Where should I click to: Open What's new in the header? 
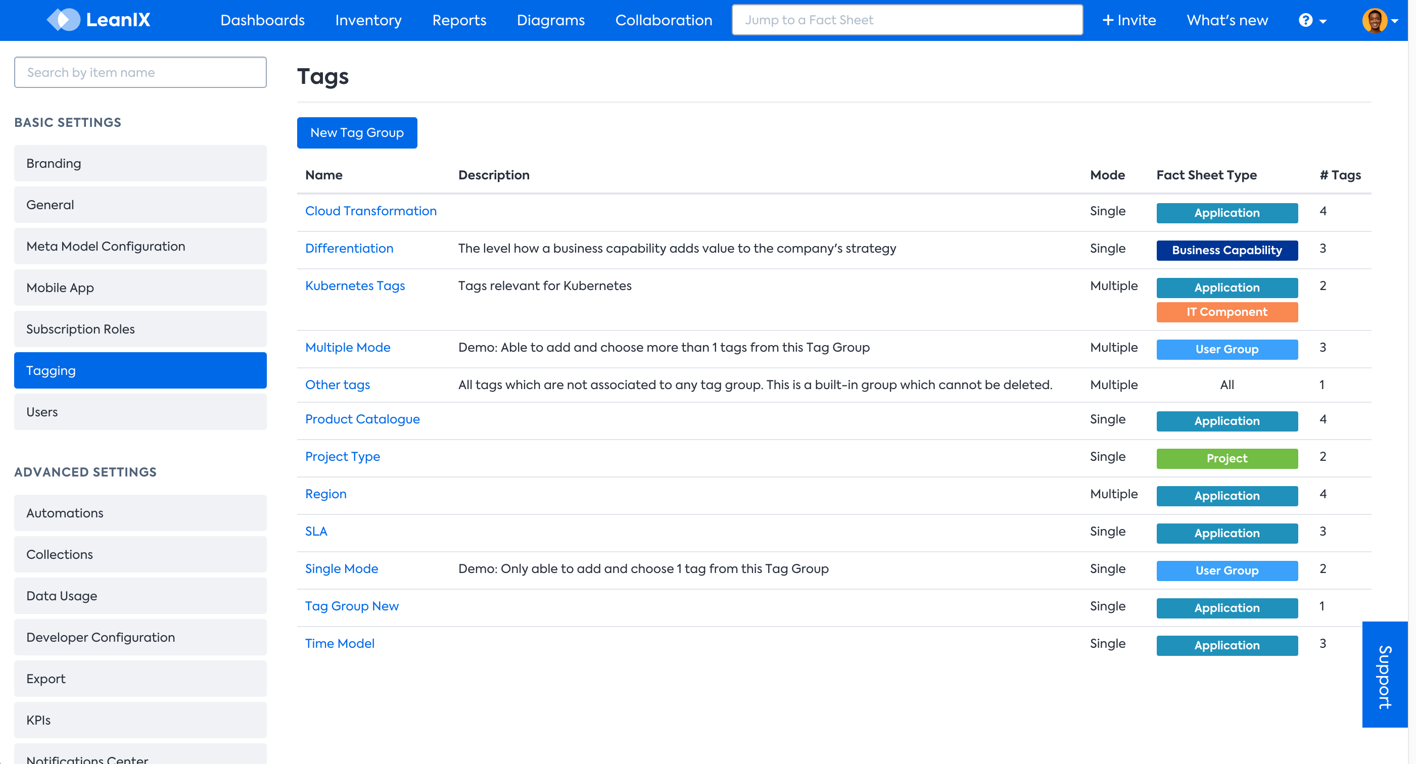(x=1227, y=20)
